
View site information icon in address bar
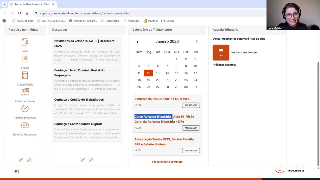pos(36,13)
